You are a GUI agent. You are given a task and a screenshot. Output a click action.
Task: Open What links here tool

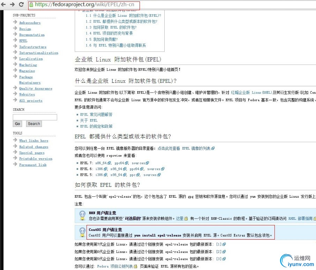(x=33, y=141)
